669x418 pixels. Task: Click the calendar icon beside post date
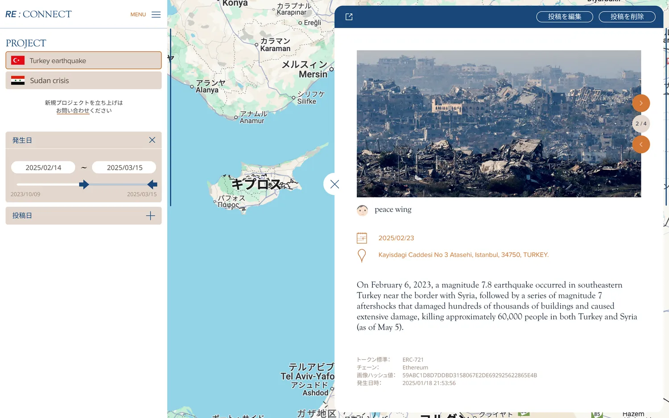click(x=362, y=238)
